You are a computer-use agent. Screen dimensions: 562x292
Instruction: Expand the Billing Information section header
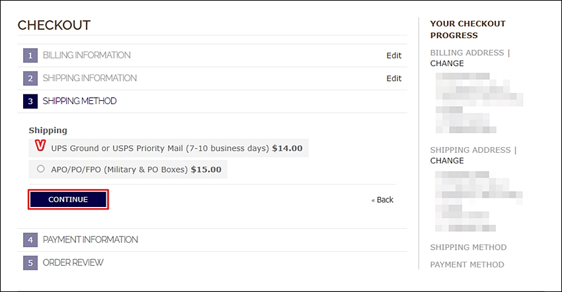point(87,55)
